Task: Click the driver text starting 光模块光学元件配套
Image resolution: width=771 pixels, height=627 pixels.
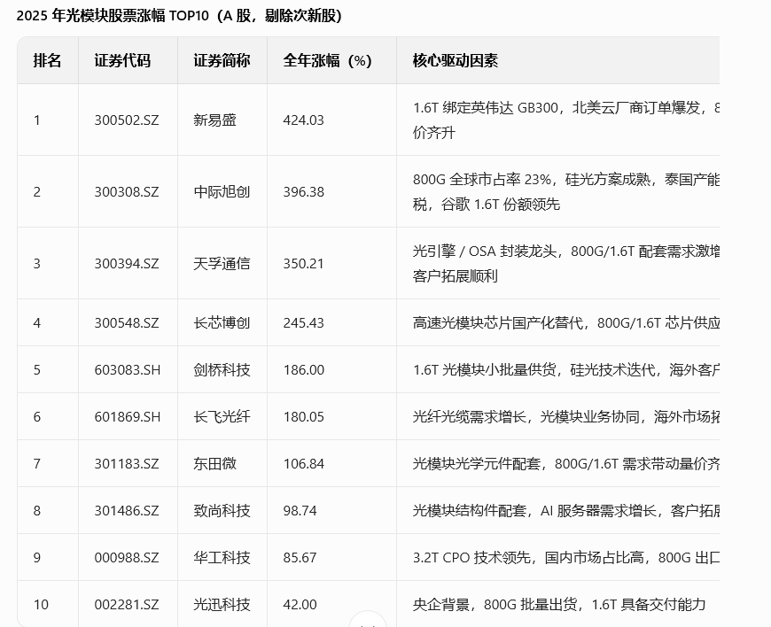Action: coord(566,463)
